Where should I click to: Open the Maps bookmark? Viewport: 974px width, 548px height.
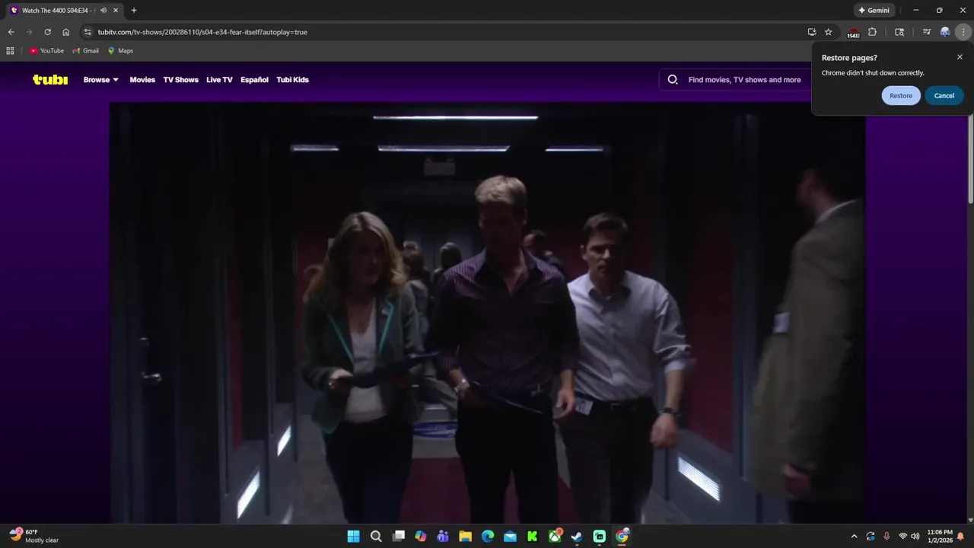point(120,51)
